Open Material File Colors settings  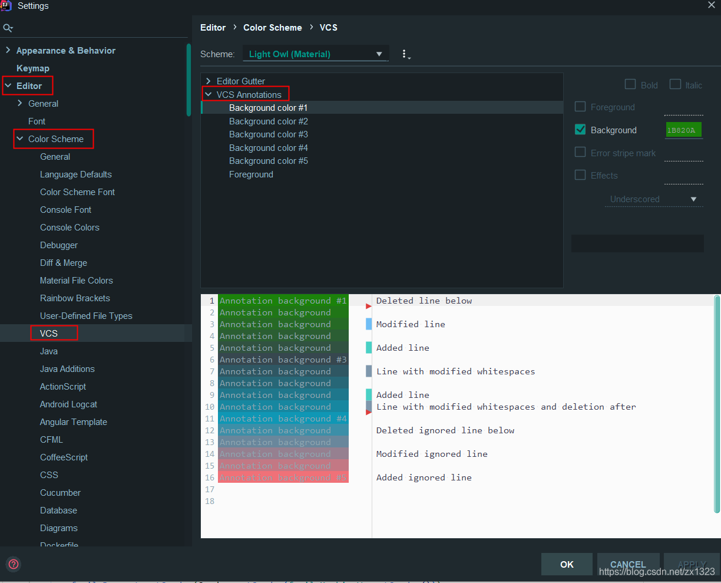pyautogui.click(x=77, y=280)
